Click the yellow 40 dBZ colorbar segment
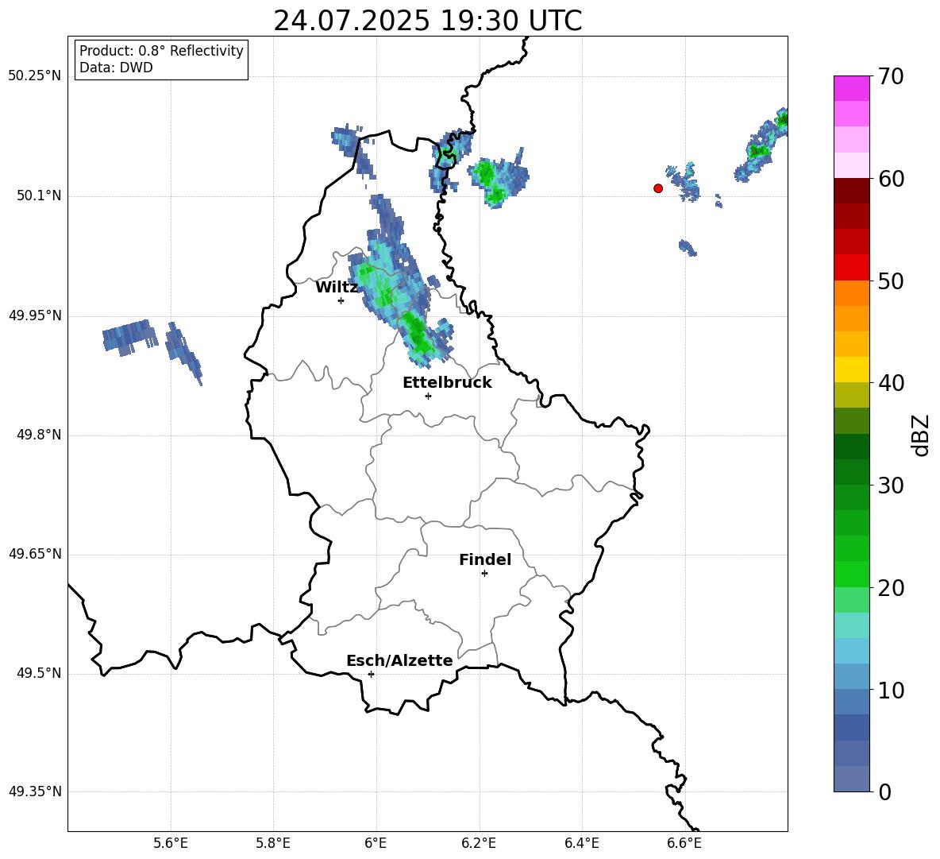 (851, 370)
